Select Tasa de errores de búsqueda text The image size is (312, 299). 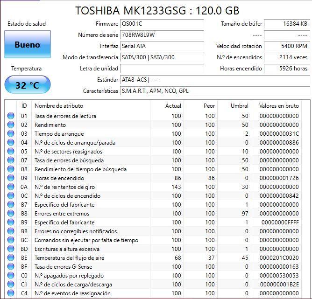69,160
